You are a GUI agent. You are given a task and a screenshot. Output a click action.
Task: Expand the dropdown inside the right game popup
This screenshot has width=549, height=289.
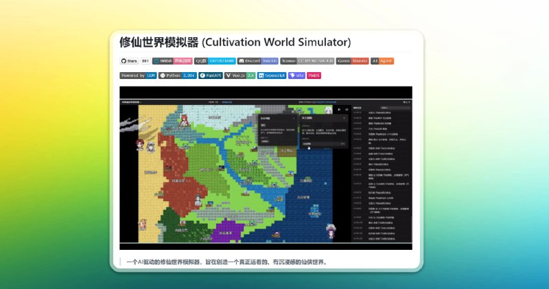324,143
